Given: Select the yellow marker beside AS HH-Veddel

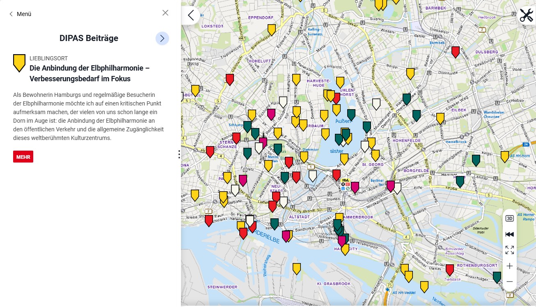Looking at the screenshot, I should pos(424,286).
